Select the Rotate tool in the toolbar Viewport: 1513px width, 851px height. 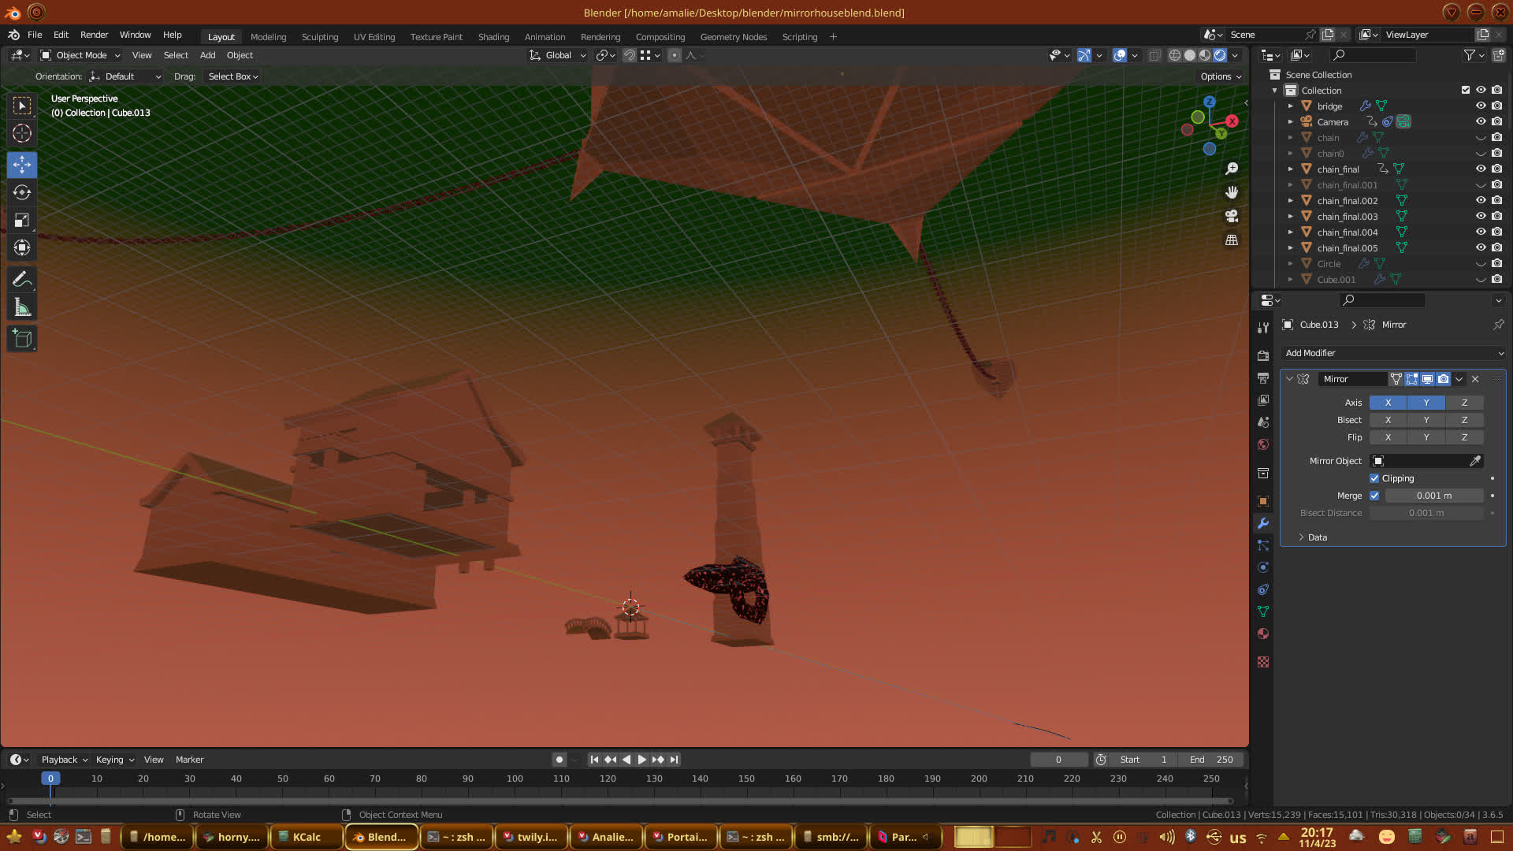pyautogui.click(x=22, y=192)
